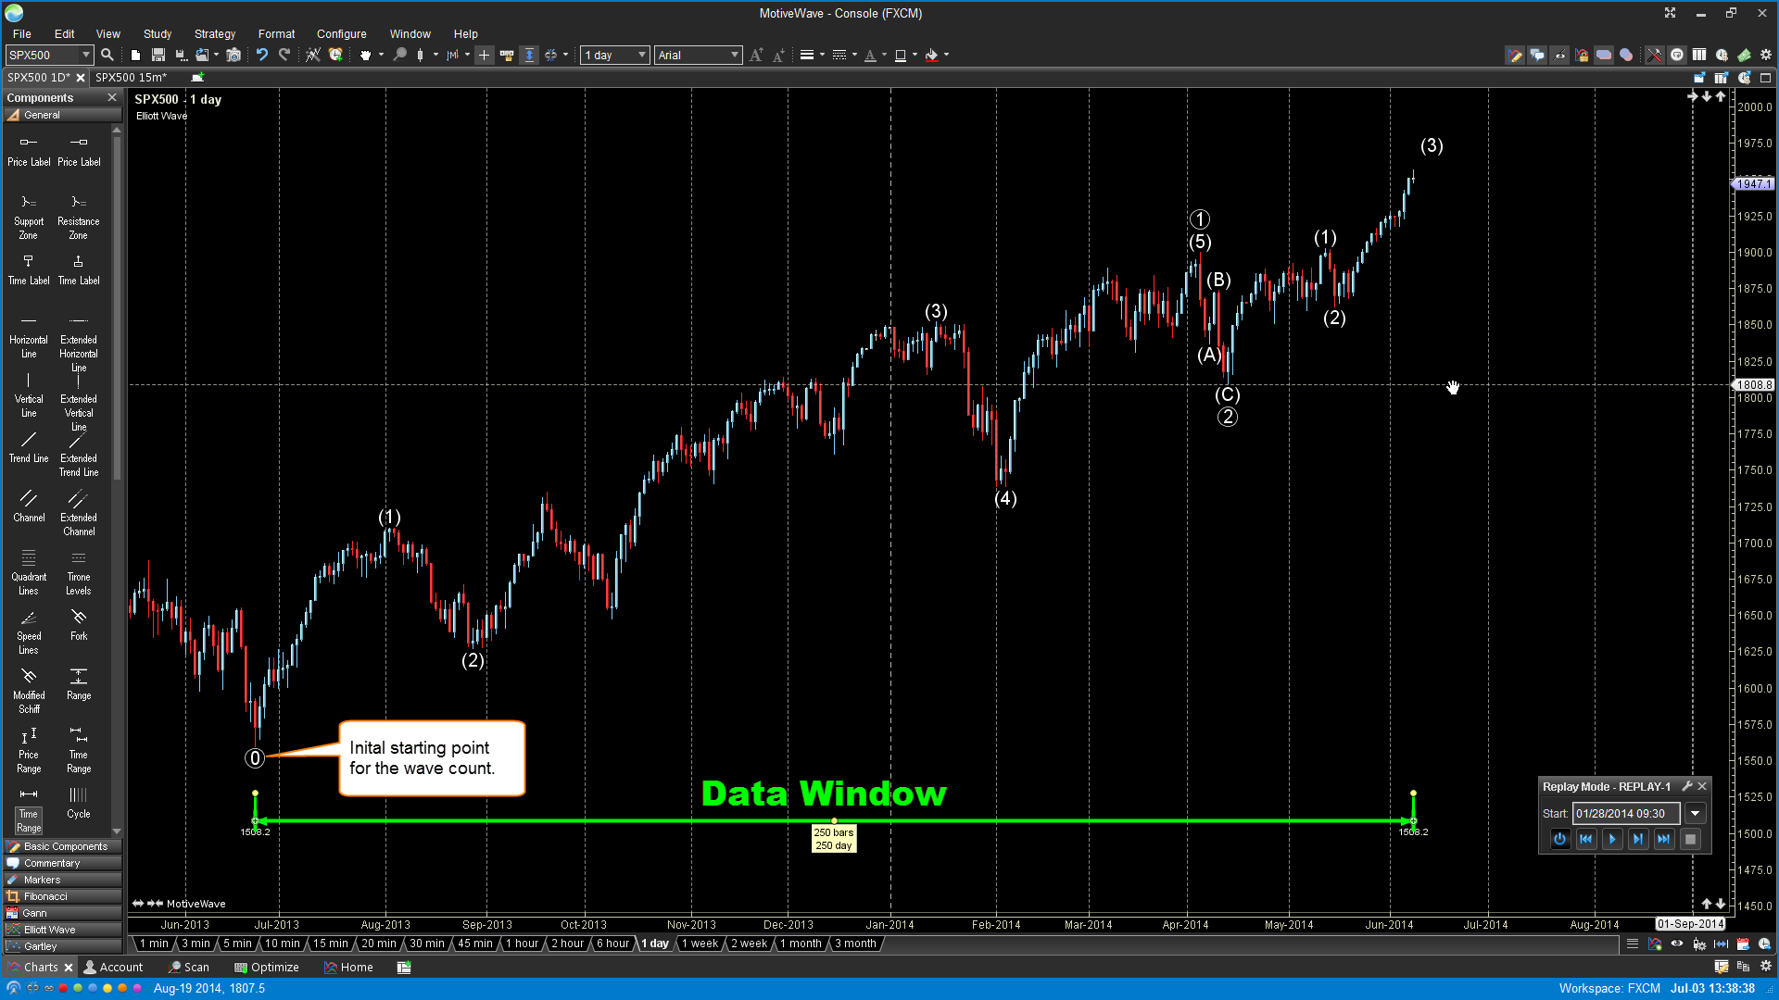Select the Tirone Levels tool
Viewport: 1779px width, 1000px height.
pyautogui.click(x=79, y=571)
